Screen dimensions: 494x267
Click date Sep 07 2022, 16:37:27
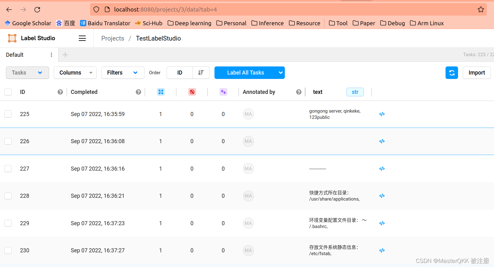98,250
